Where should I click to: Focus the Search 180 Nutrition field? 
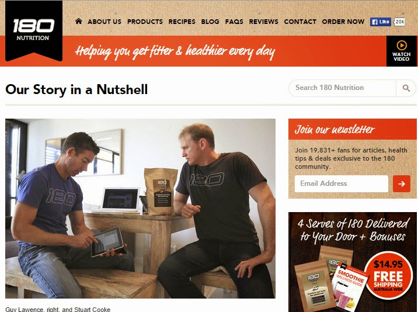click(x=343, y=88)
